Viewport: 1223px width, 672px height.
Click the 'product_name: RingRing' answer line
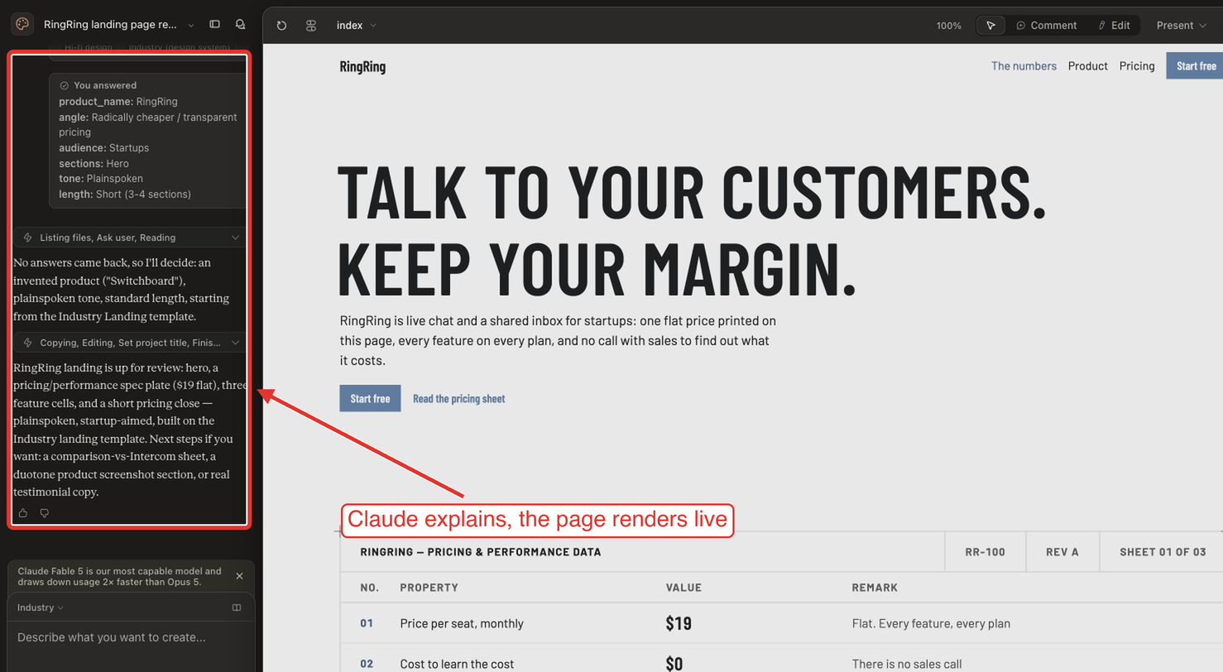click(x=118, y=101)
